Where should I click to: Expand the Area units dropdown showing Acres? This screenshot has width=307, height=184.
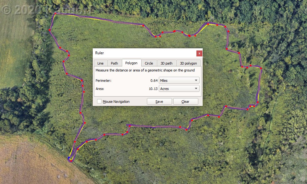click(179, 89)
